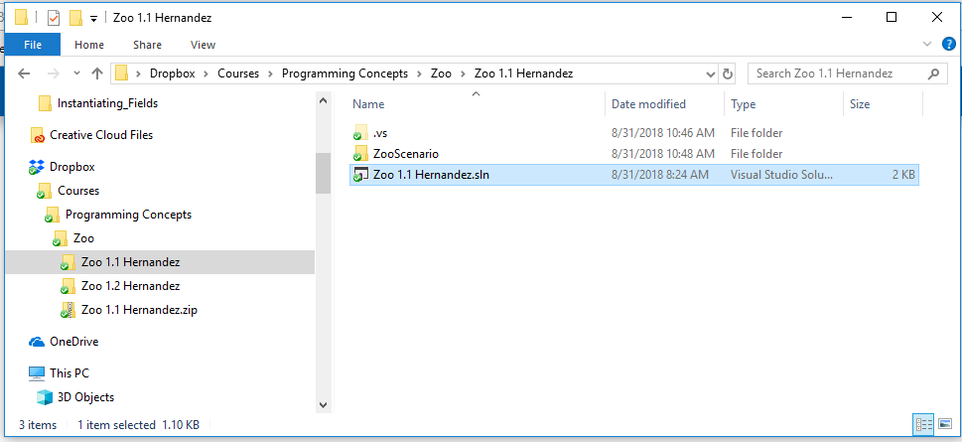Open the Customize Quick Access Toolbar dropdown
962x442 pixels.
point(93,18)
